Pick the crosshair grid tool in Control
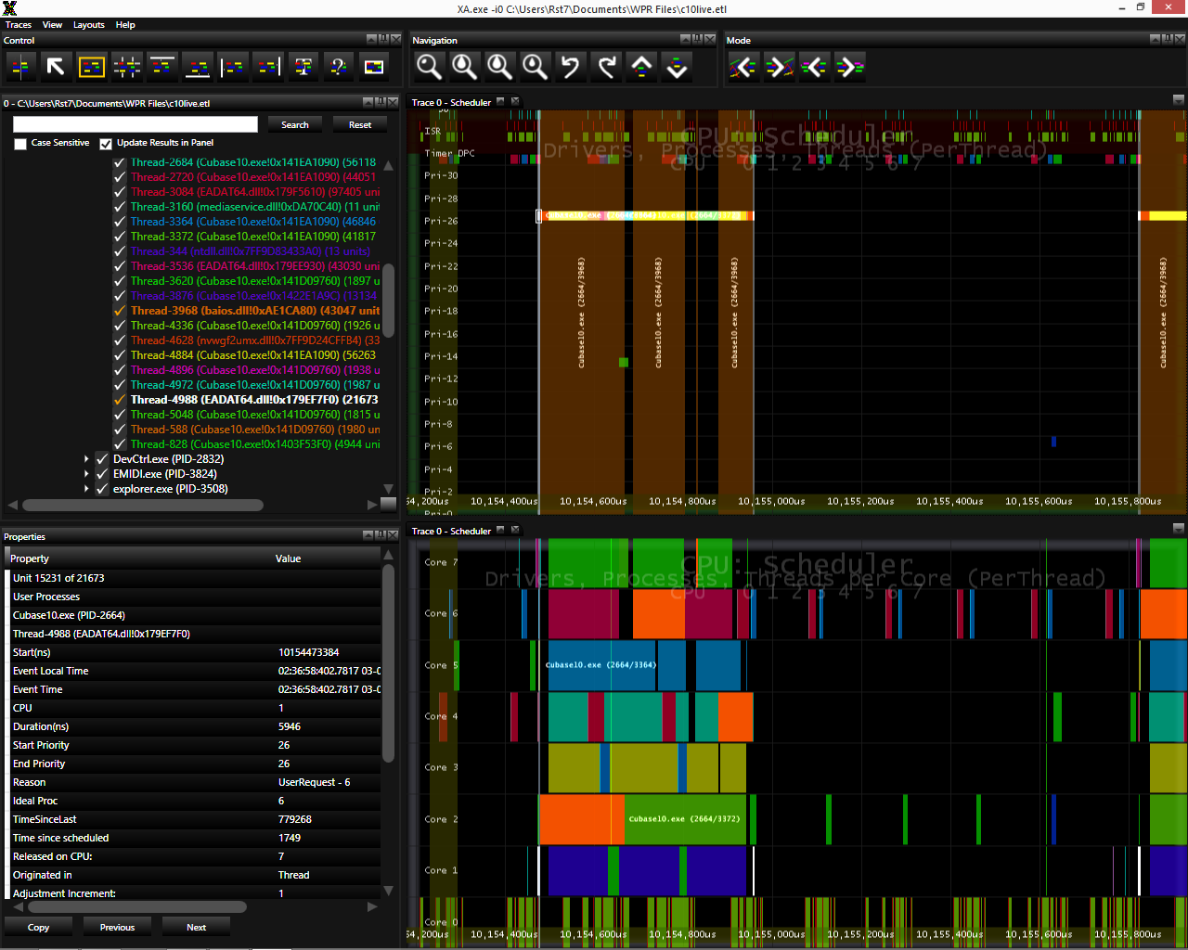The image size is (1188, 950). pyautogui.click(x=126, y=67)
